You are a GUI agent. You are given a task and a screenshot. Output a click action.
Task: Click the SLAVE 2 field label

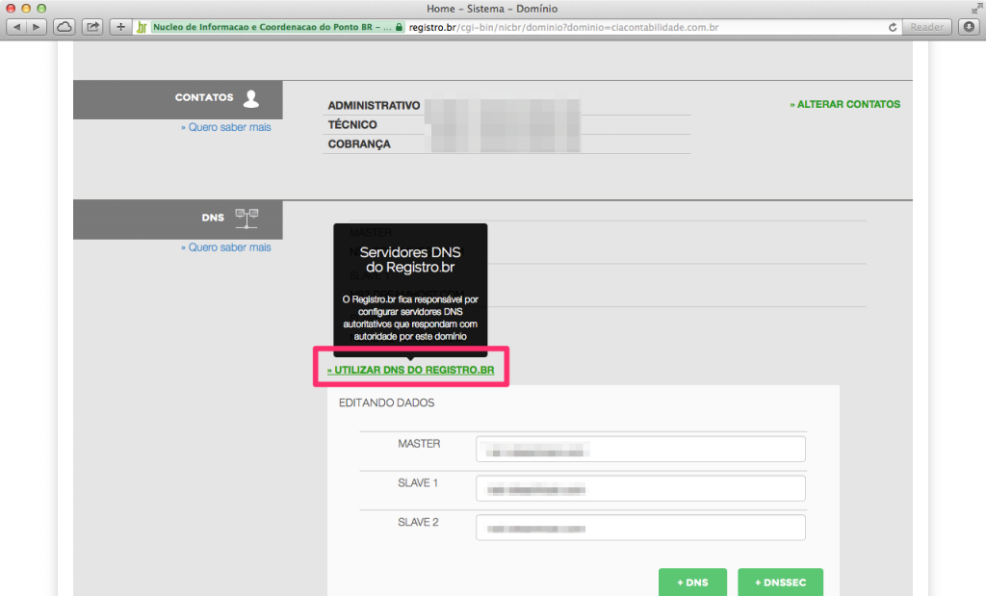click(418, 522)
